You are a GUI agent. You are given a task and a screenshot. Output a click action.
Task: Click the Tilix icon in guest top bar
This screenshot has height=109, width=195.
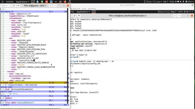coord(94,12)
